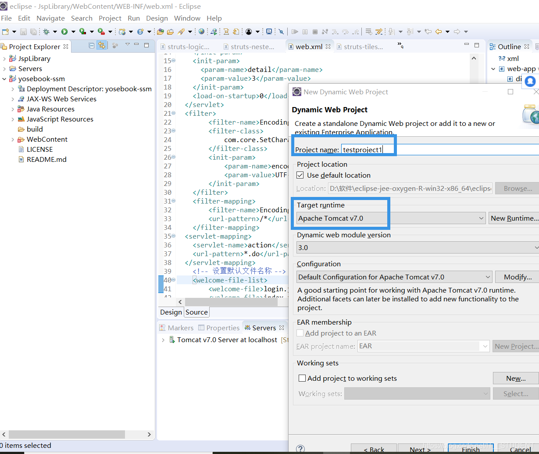Open the Configuration dropdown

coord(488,277)
